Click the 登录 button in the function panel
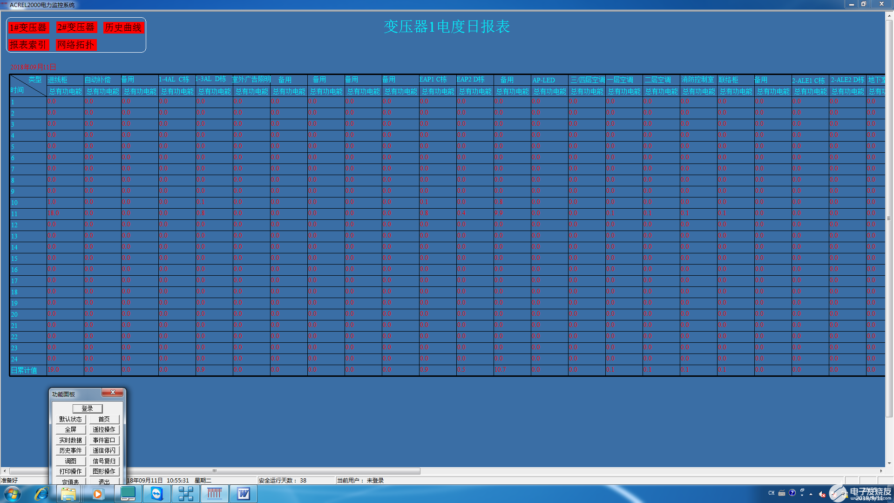Viewport: 894px width, 503px height. (x=87, y=408)
